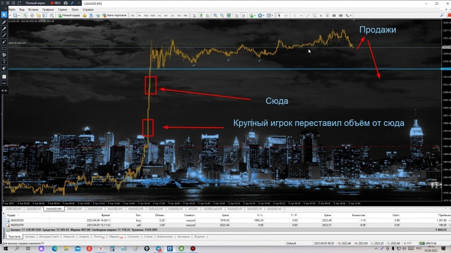Screen dimensions: 451x253
Task: Expand the Баланс summary row
Action: [8, 230]
